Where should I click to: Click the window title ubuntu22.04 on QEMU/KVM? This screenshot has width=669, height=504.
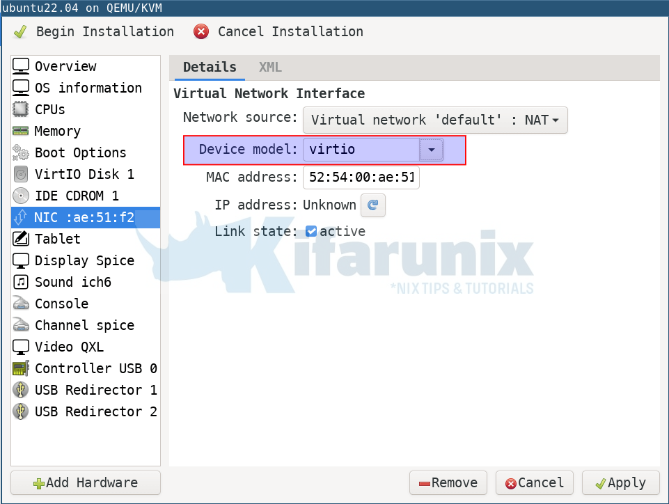pyautogui.click(x=82, y=8)
